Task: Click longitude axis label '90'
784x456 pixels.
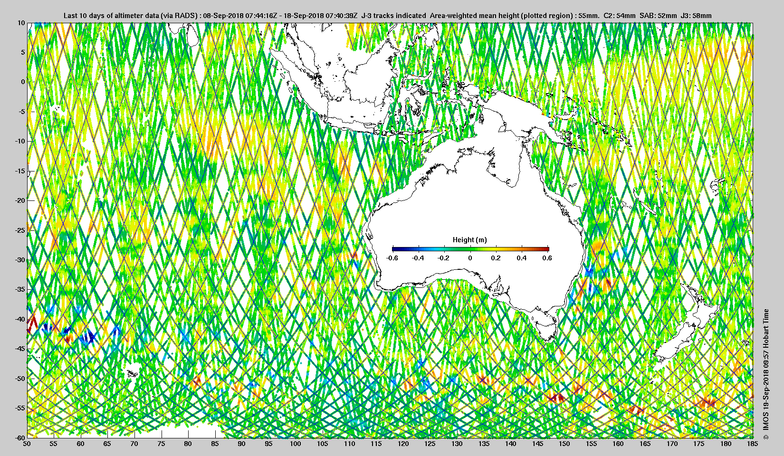Action: click(x=242, y=444)
